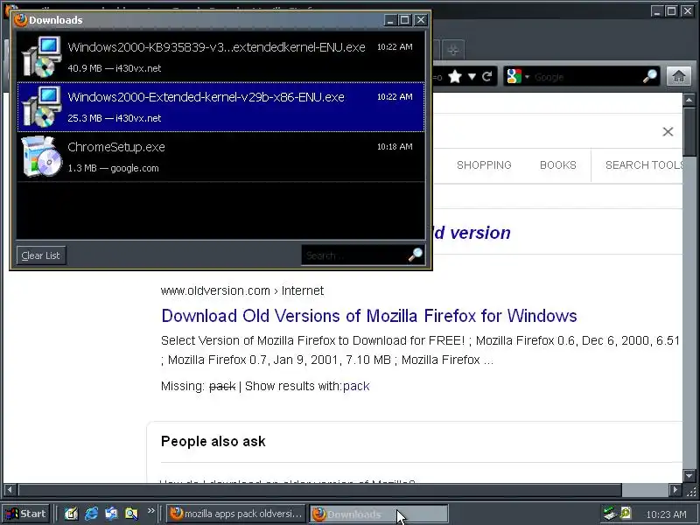
Task: Reload the current page
Action: (487, 77)
